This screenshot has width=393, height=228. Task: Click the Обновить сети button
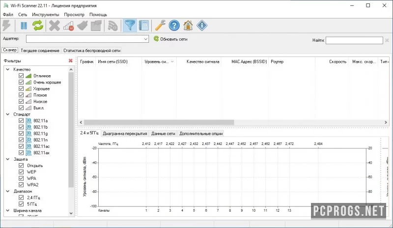click(x=170, y=39)
